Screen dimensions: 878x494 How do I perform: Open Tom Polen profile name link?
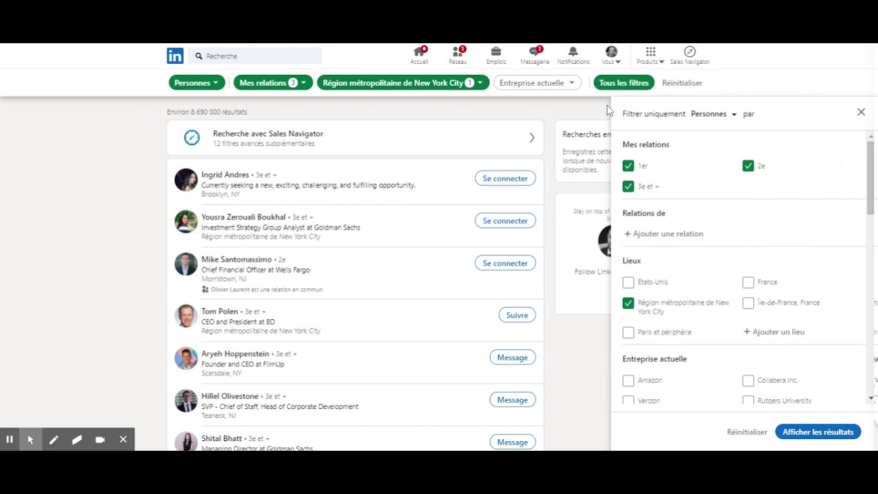coord(219,311)
